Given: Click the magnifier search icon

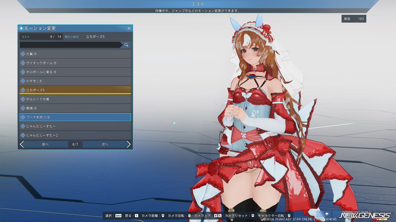Looking at the screenshot, I should pos(126,45).
